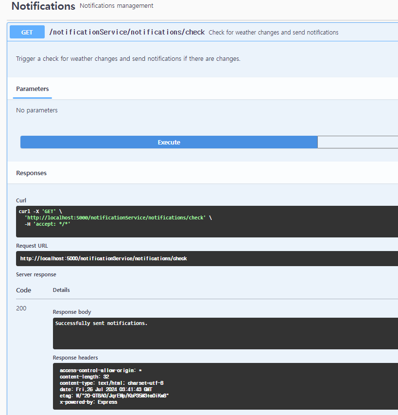
Task: Click the localhost:5000 URL inside the curl command
Action: click(x=115, y=217)
